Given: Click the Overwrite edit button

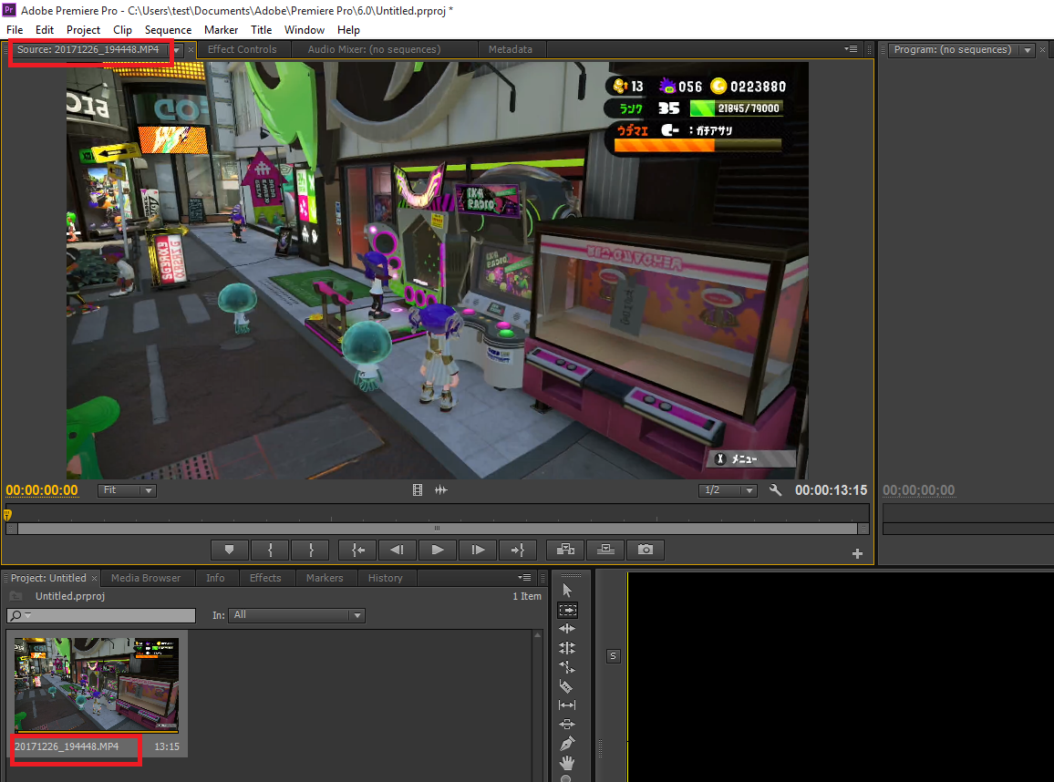Looking at the screenshot, I should 605,550.
